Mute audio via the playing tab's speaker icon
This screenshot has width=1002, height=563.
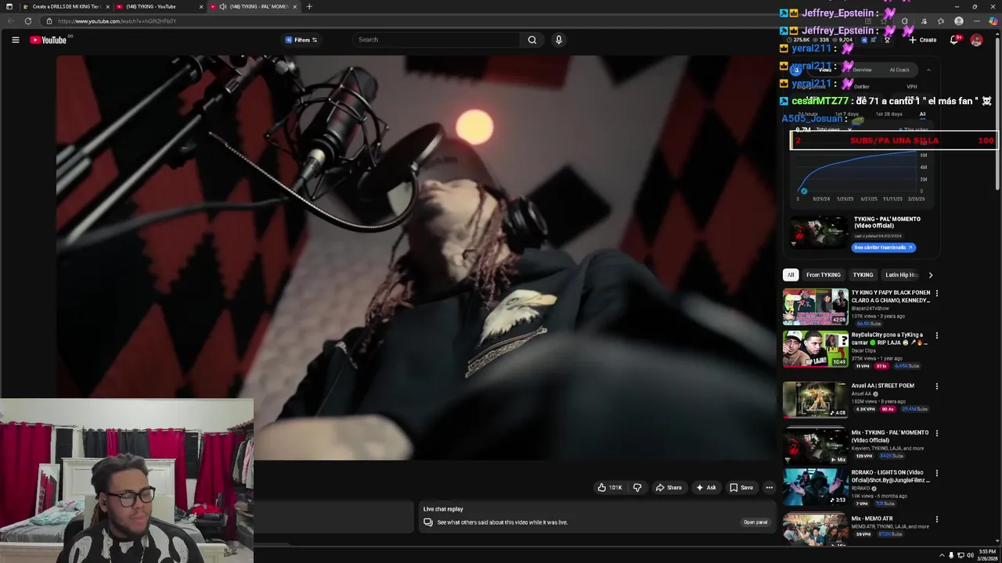tap(222, 6)
